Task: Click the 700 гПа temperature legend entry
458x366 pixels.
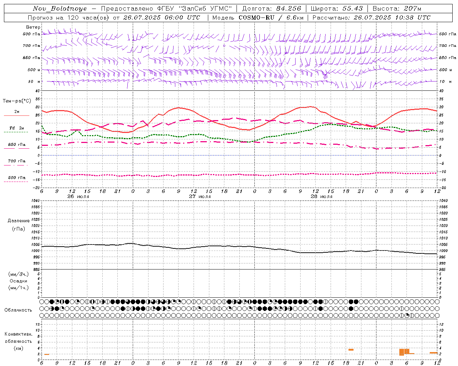Action: 17,161
